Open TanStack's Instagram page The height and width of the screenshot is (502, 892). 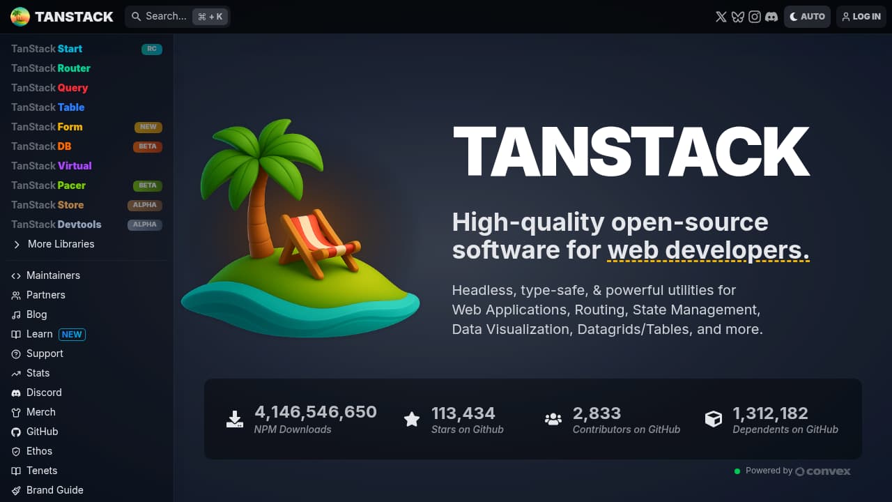coord(755,16)
